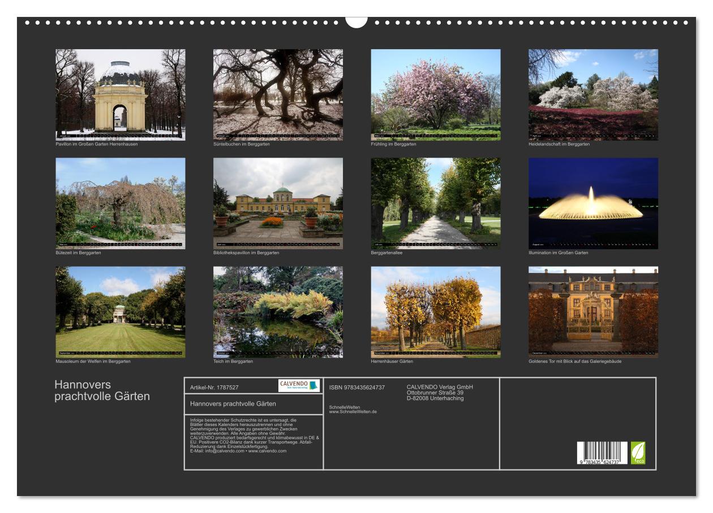Click the August calendar strip under the fountain
This screenshot has width=713, height=513.
pos(593,245)
